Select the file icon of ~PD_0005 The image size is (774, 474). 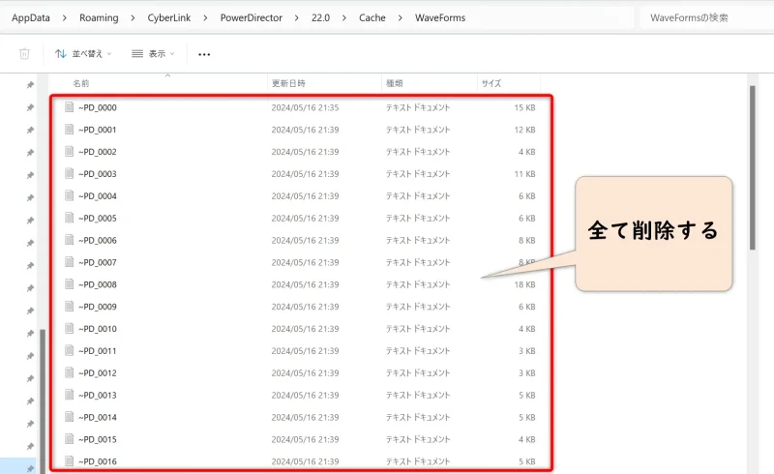[x=69, y=218]
